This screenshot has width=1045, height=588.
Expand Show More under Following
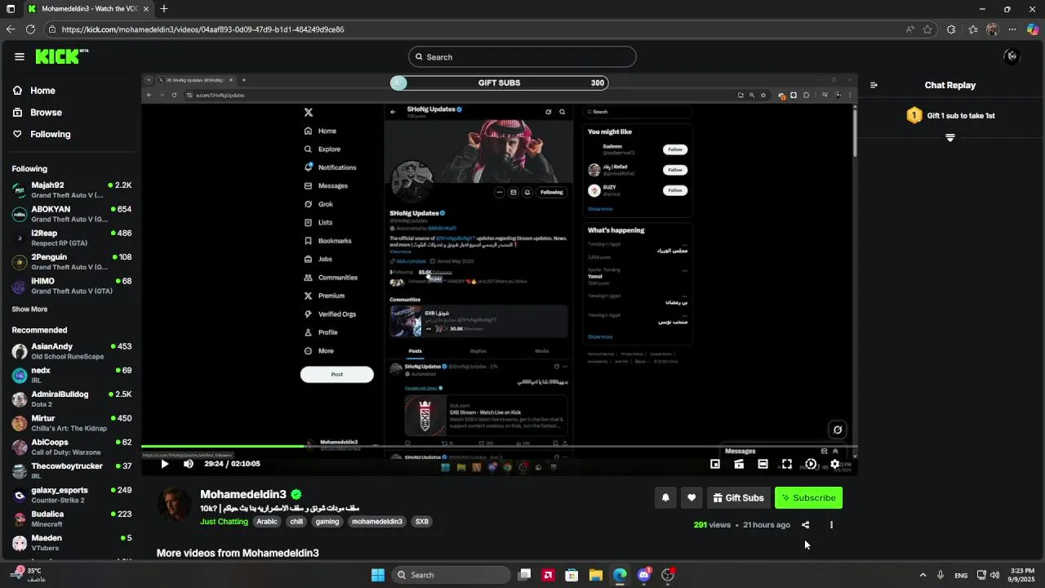(x=29, y=310)
